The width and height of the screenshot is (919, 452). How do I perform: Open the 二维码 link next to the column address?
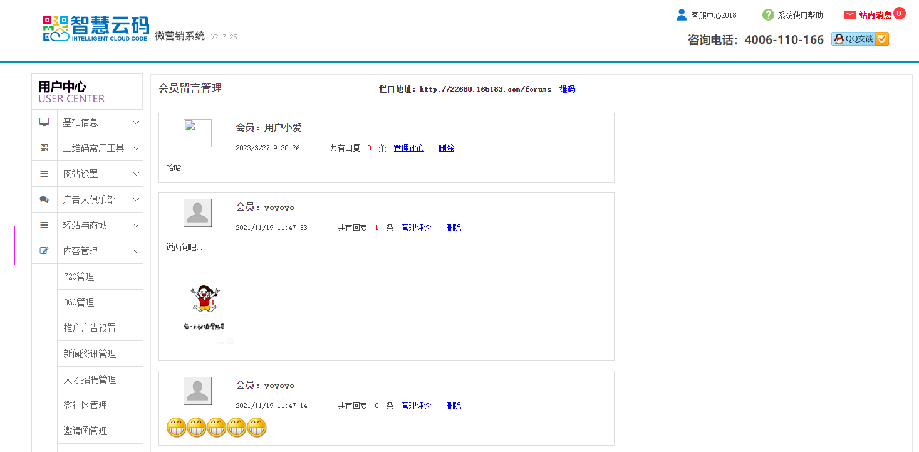tap(563, 89)
